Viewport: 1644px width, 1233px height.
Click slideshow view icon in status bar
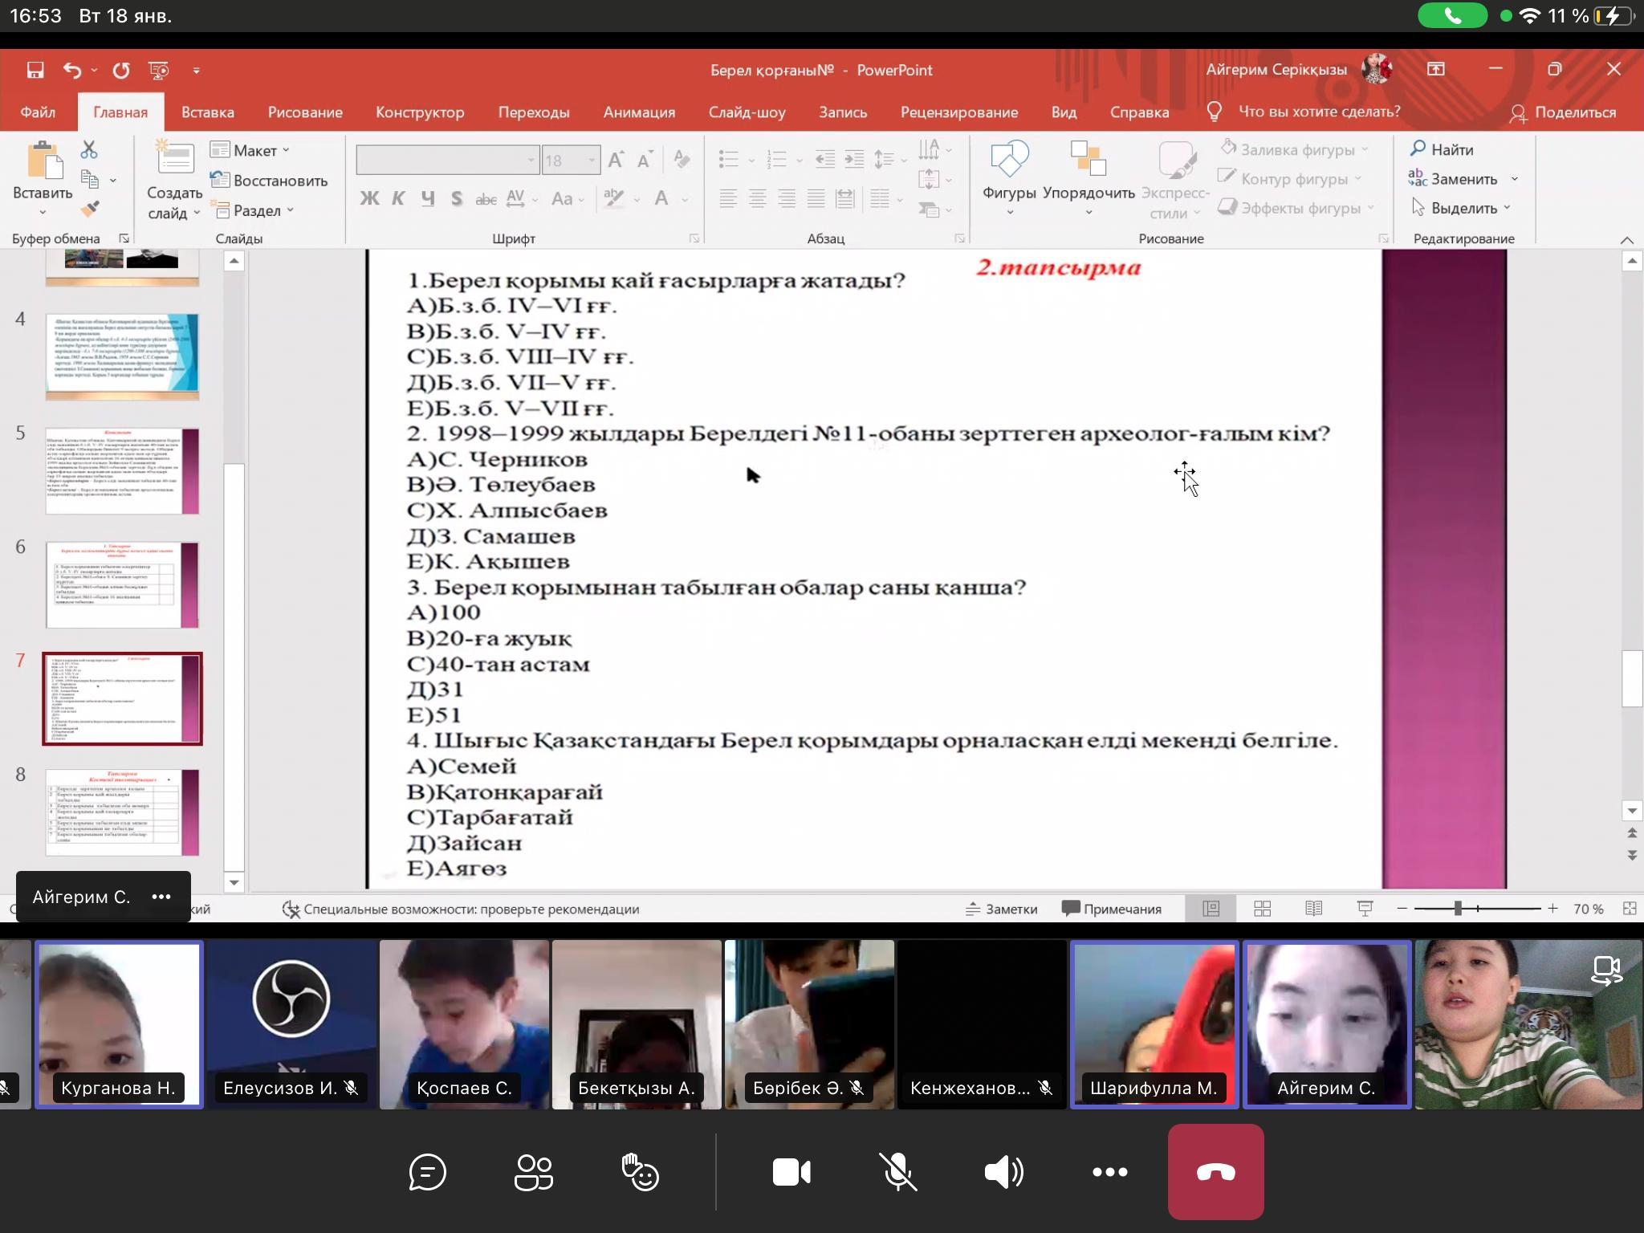[1365, 909]
